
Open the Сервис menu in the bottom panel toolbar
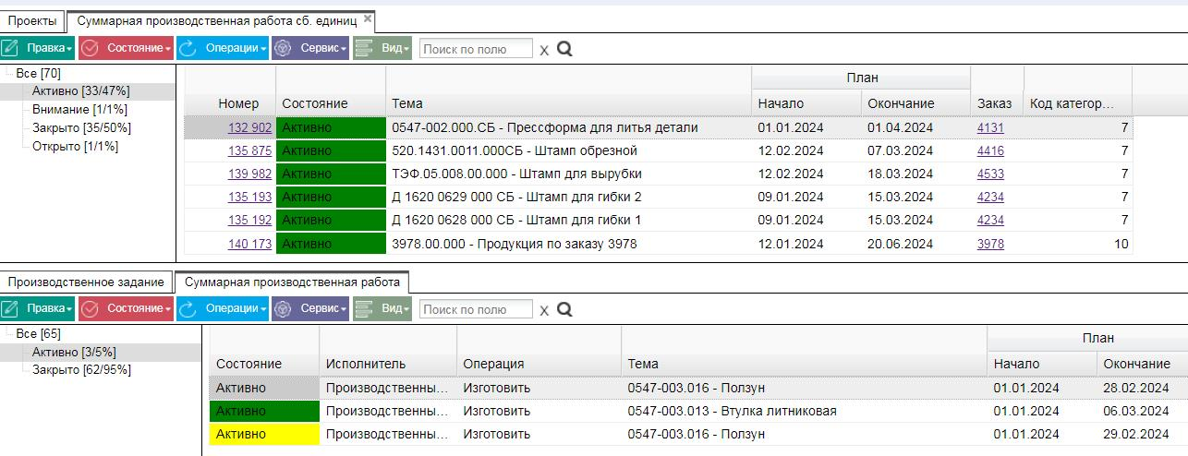pyautogui.click(x=310, y=308)
